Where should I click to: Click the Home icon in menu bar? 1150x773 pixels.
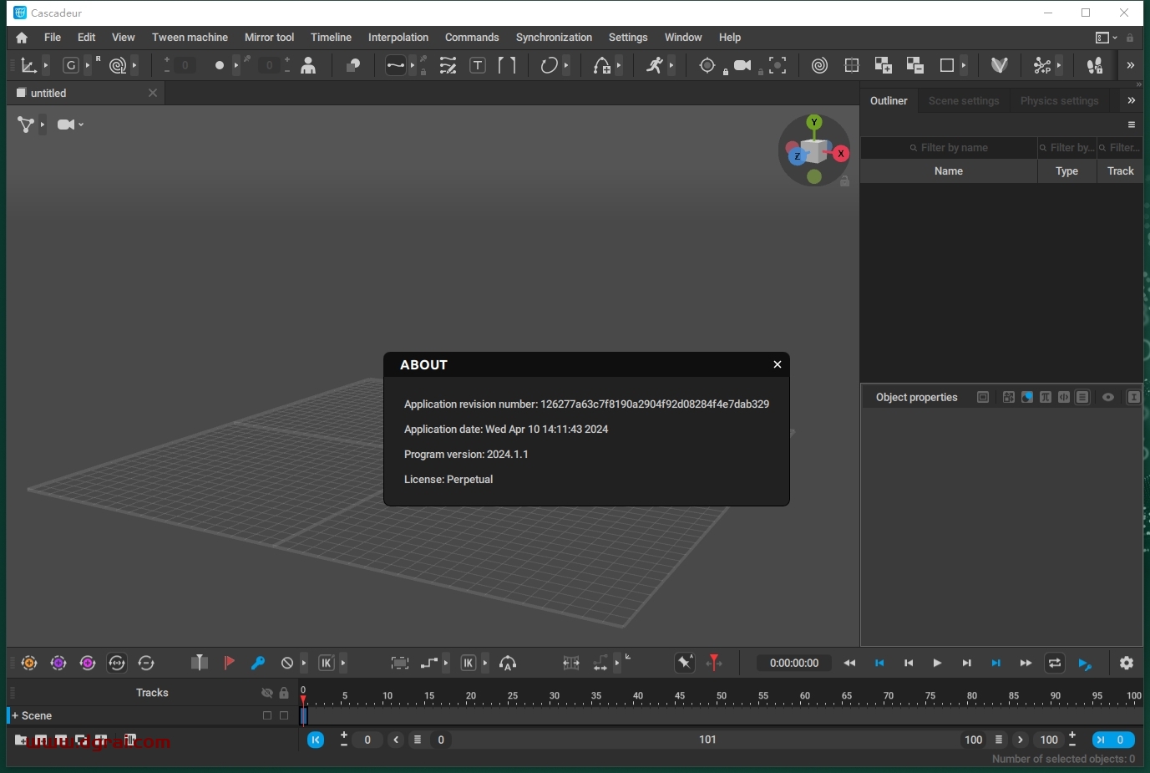(22, 38)
